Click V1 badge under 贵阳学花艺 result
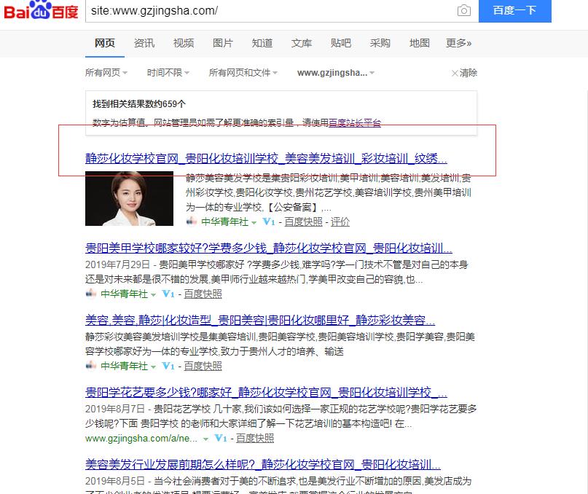Image resolution: width=588 pixels, height=494 pixels. [x=221, y=438]
